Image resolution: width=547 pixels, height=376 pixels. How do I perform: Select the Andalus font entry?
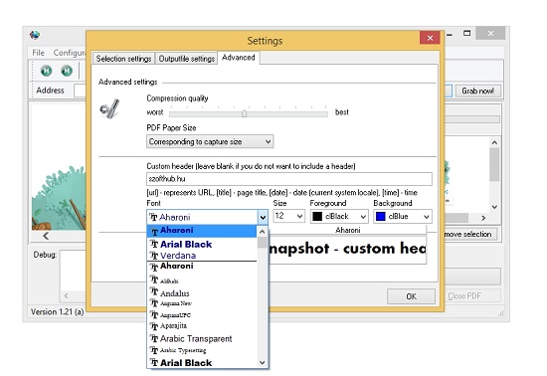pos(202,292)
